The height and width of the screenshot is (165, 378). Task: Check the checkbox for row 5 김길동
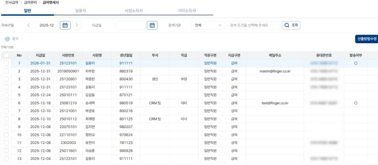[6, 95]
